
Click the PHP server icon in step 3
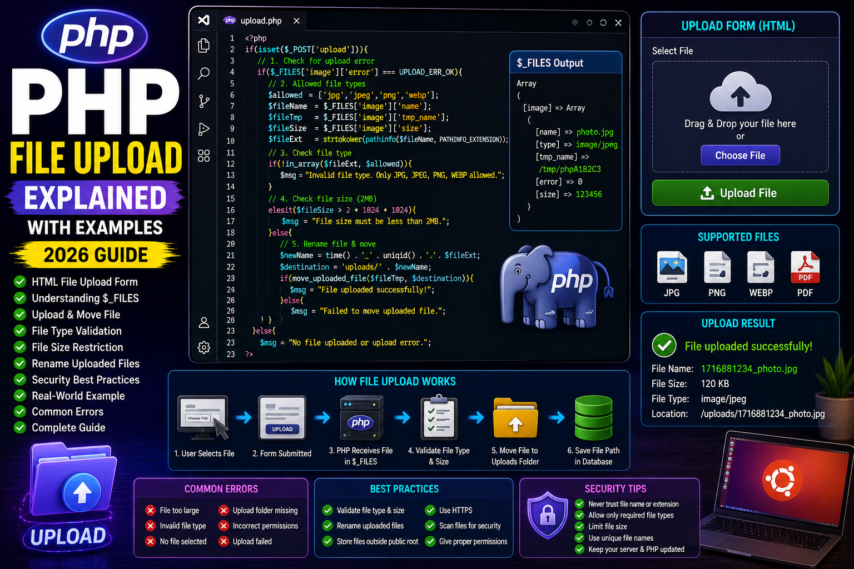pos(361,418)
